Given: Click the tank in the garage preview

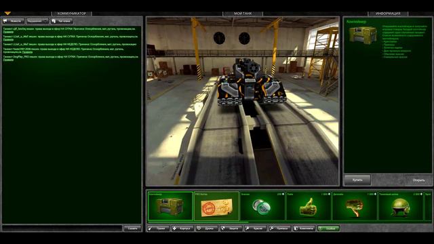Looking at the screenshot, I should click(252, 81).
